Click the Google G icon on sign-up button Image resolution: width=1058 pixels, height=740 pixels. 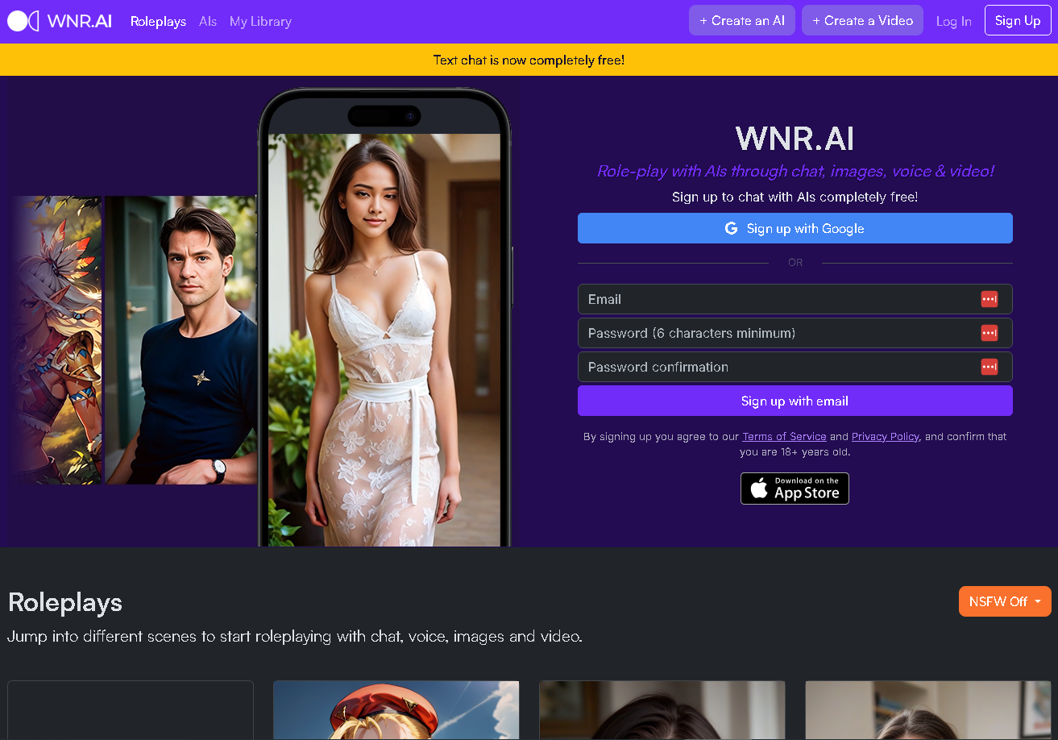pyautogui.click(x=731, y=228)
